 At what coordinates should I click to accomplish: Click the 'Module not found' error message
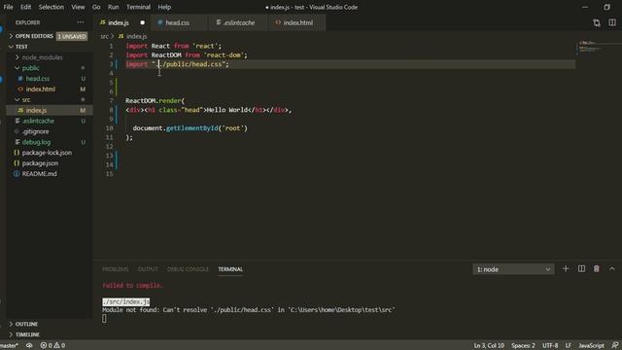pos(249,310)
